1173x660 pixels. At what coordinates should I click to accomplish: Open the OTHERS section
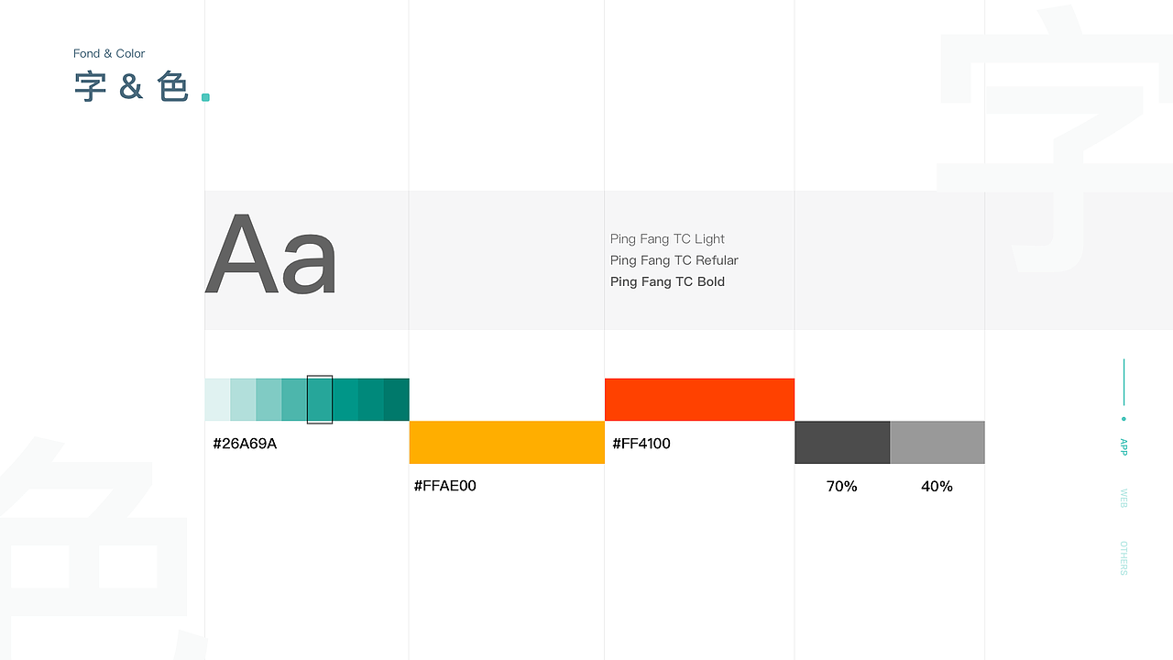point(1124,558)
